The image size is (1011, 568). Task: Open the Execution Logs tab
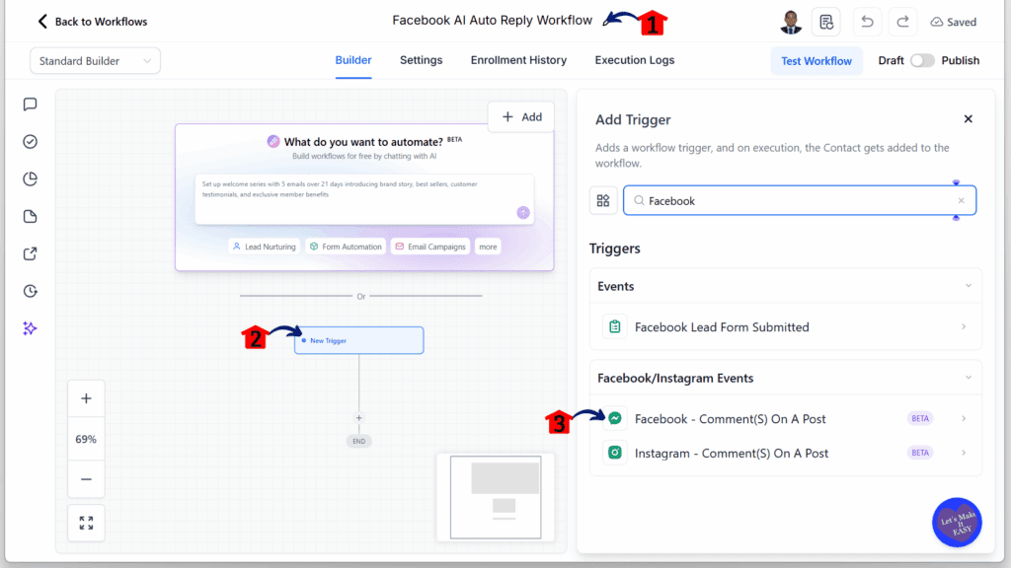pyautogui.click(x=635, y=60)
